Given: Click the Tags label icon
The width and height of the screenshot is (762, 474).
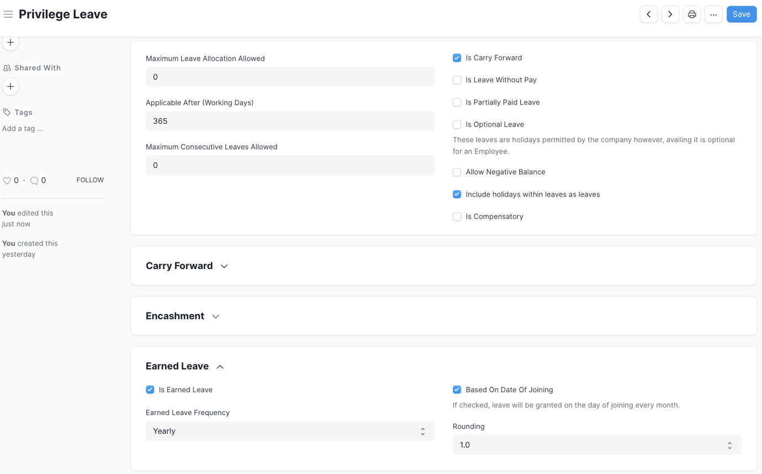Looking at the screenshot, I should tap(6, 112).
